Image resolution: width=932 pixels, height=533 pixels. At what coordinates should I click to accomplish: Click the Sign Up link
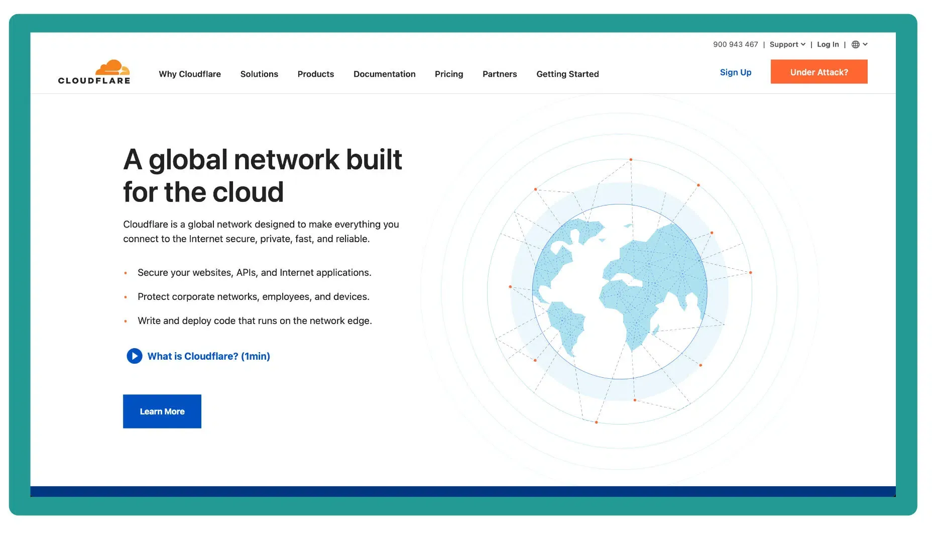pyautogui.click(x=735, y=72)
